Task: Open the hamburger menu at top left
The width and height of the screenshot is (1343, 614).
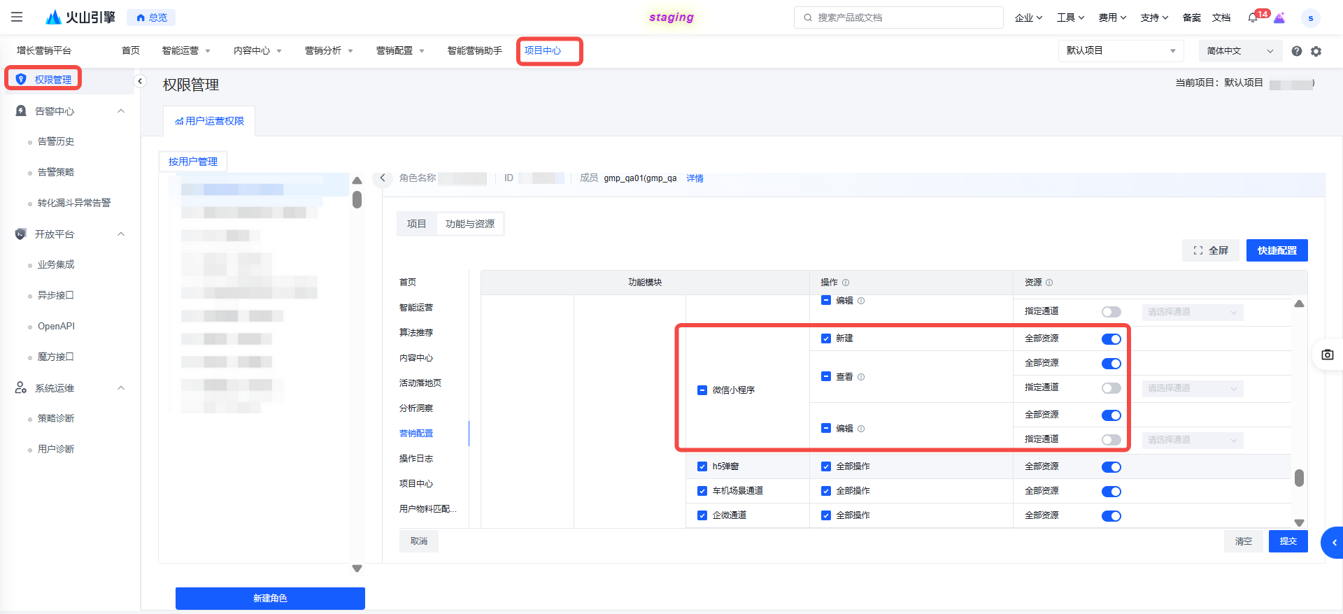Action: (17, 17)
